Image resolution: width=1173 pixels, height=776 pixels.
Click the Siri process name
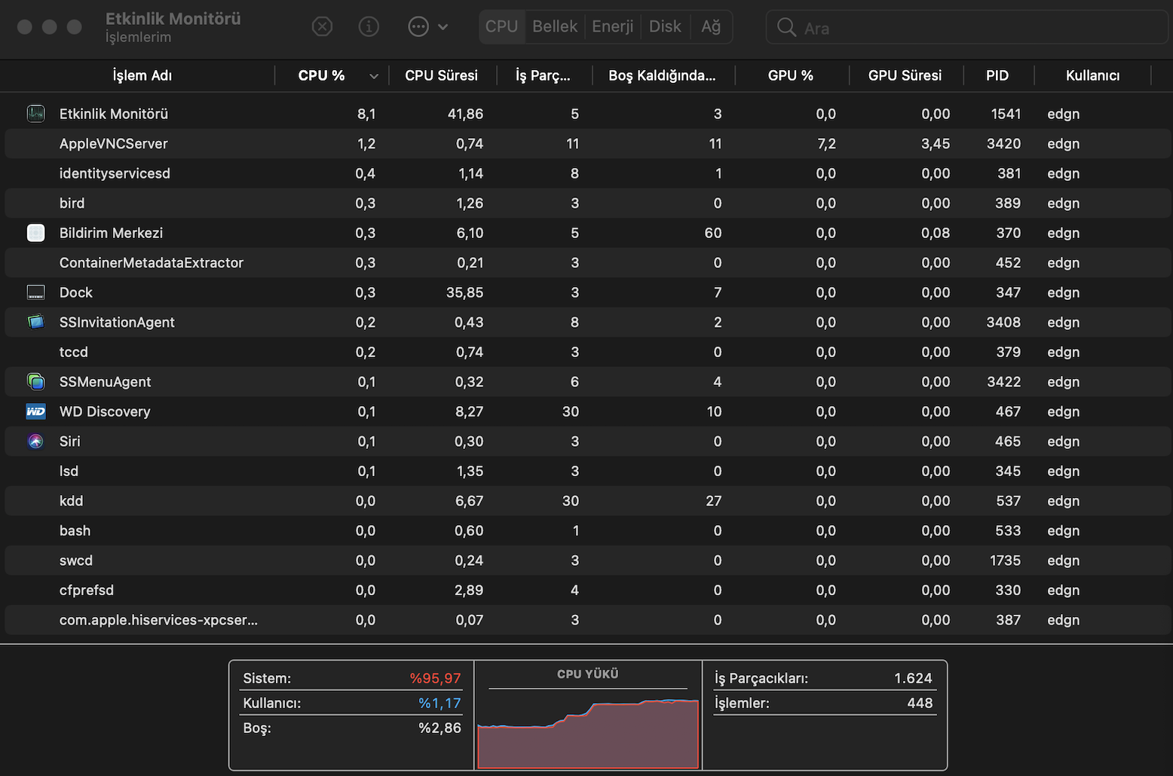coord(69,441)
